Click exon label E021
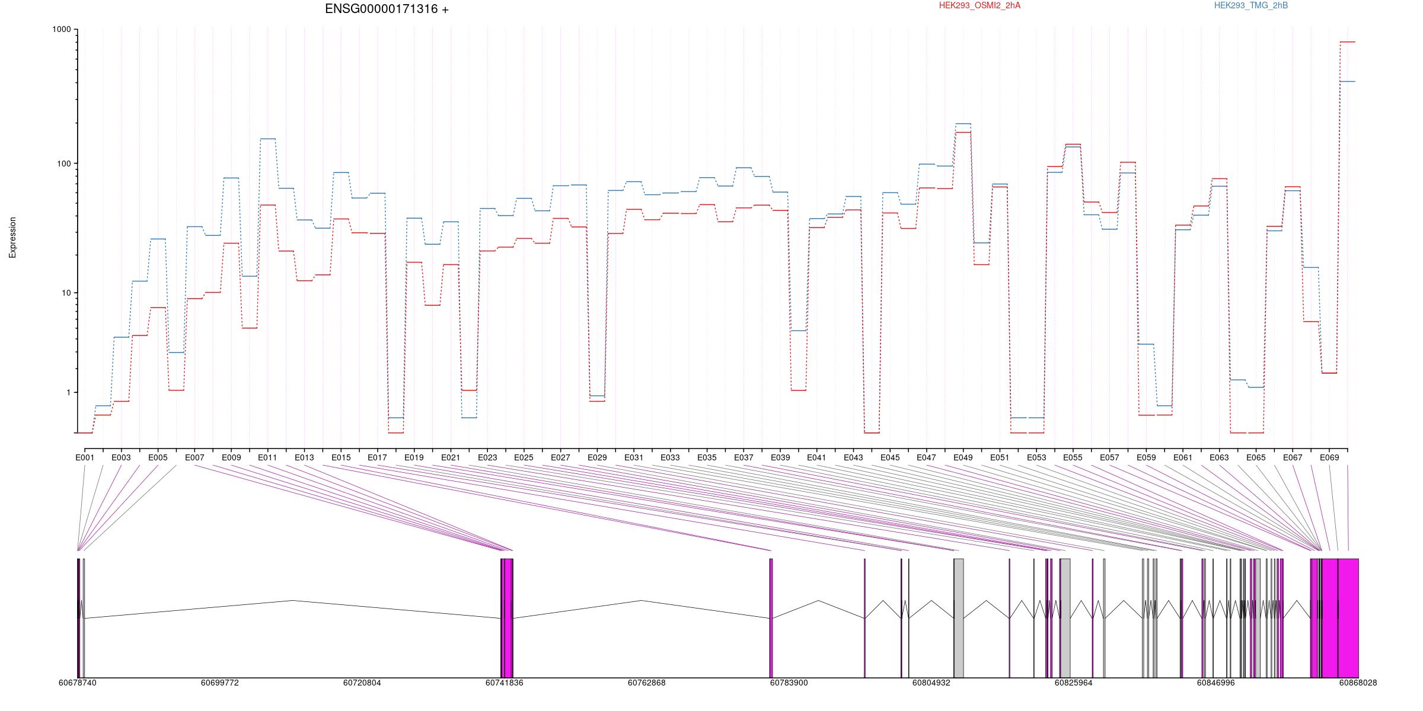 tap(451, 457)
